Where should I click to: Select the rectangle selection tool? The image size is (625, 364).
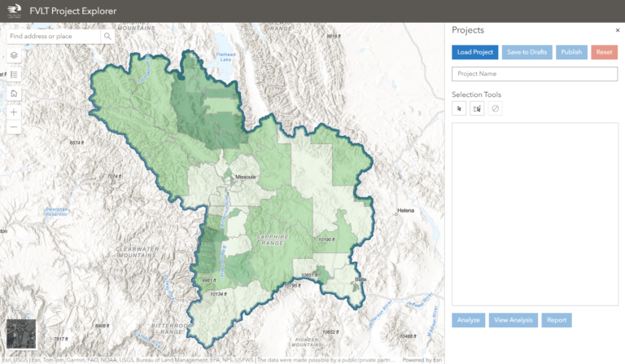pyautogui.click(x=477, y=108)
